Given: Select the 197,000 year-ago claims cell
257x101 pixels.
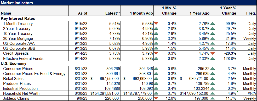Looking at the screenshot, I should [x=193, y=98].
